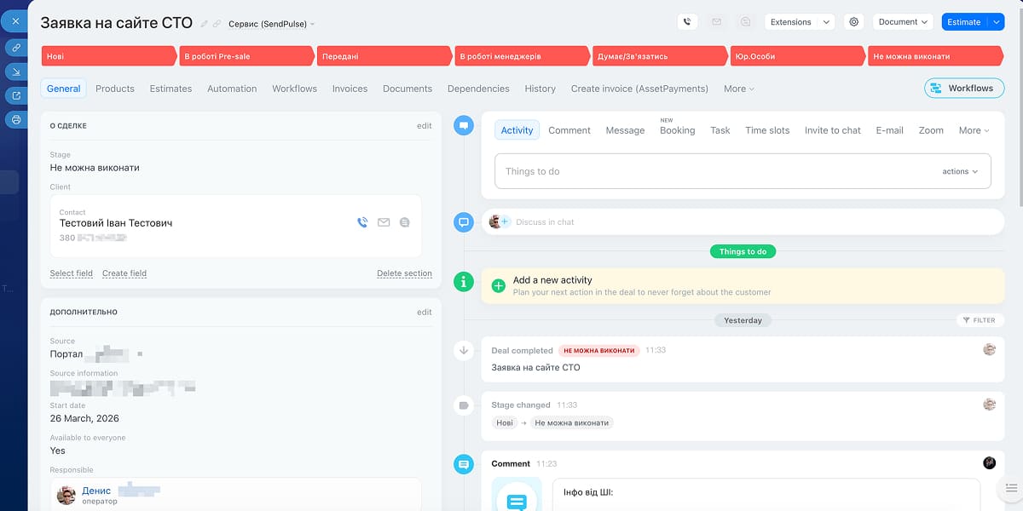Go to the History tab
The width and height of the screenshot is (1023, 511).
point(540,89)
